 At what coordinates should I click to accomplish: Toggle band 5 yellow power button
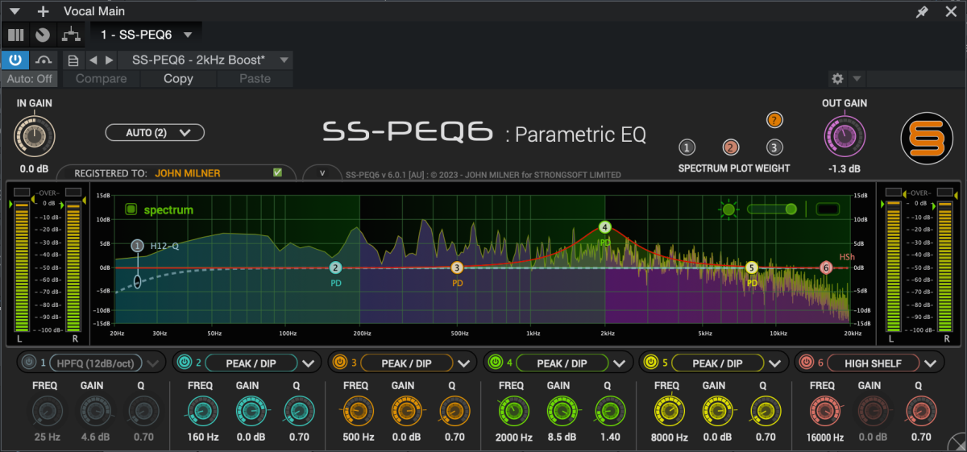point(650,363)
